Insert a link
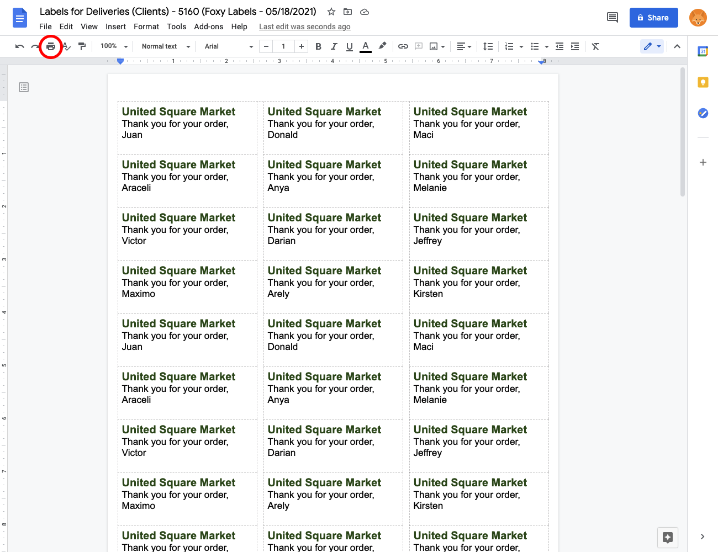The image size is (718, 552). [403, 46]
